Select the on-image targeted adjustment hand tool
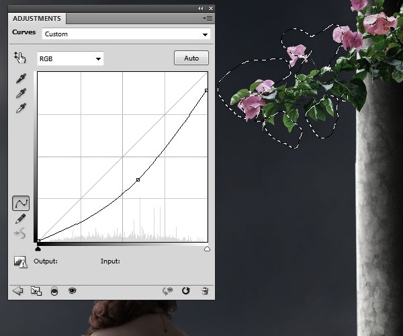Image resolution: width=403 pixels, height=336 pixels. pos(19,57)
